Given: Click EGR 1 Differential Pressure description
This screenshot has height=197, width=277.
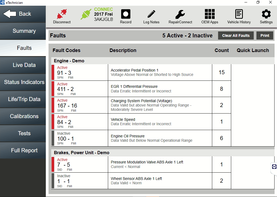Looking at the screenshot, I should click(134, 86).
